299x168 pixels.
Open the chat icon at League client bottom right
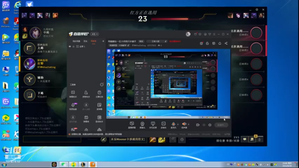click(x=245, y=139)
